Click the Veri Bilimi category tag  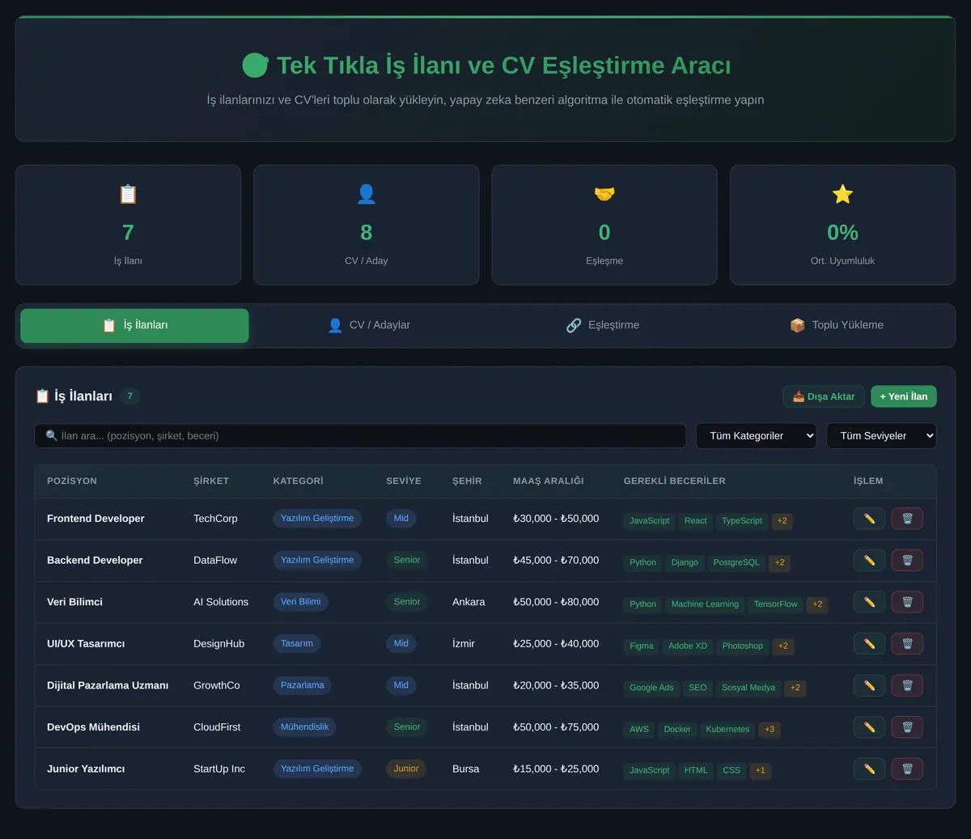tap(300, 602)
